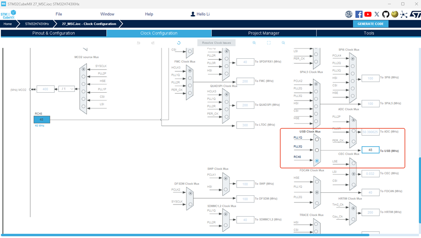Click the refresh clock tree icon
The height and width of the screenshot is (238, 421).
[x=179, y=43]
